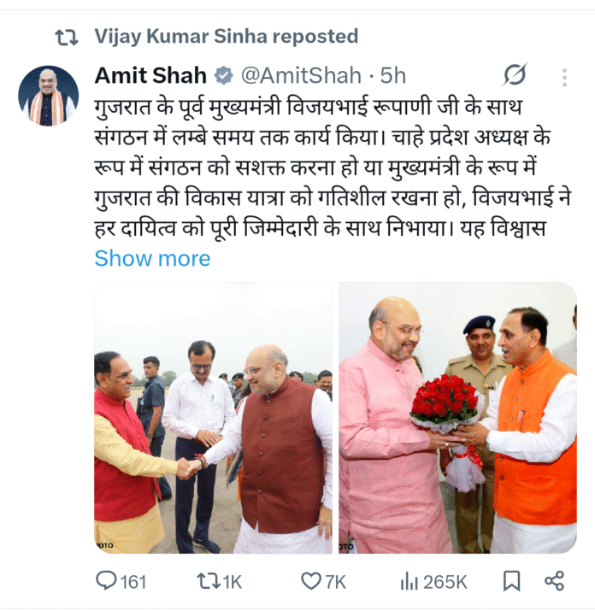595x611 pixels.
Task: Expand the tweet with Show more
Action: 152,258
